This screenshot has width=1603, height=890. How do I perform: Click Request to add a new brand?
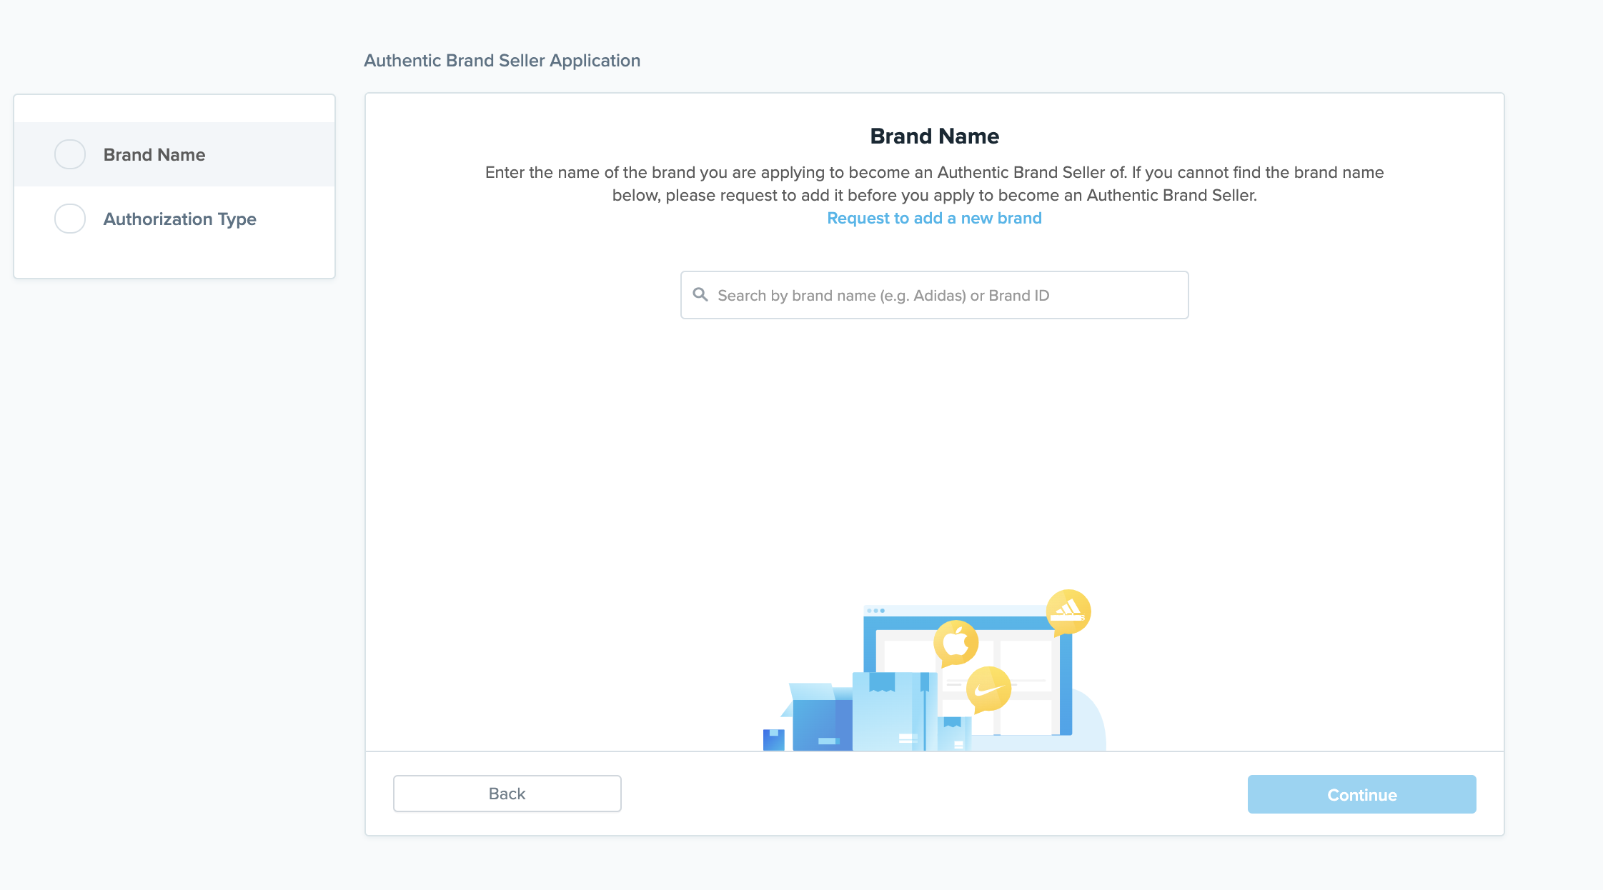[x=934, y=219]
